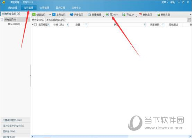The width and height of the screenshot is (192, 138).
Task: Click the horizontal scrollbar right arrow
Action: [x=190, y=137]
